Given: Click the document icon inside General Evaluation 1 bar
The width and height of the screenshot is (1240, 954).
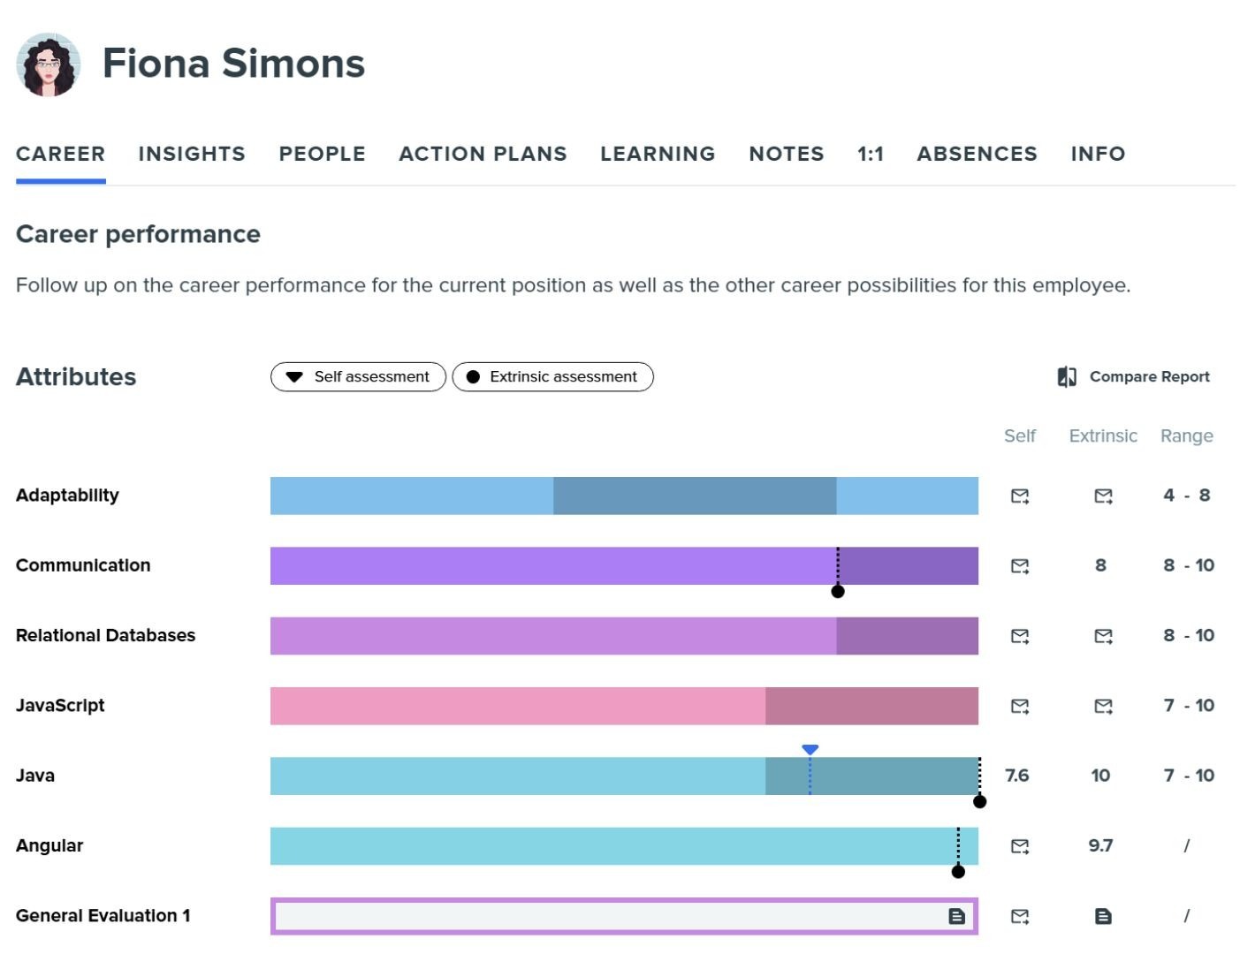Looking at the screenshot, I should point(956,916).
